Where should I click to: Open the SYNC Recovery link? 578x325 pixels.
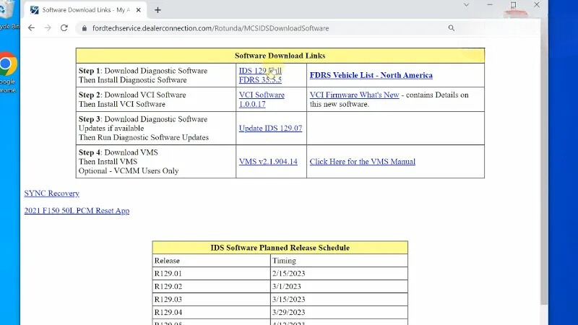[51, 193]
